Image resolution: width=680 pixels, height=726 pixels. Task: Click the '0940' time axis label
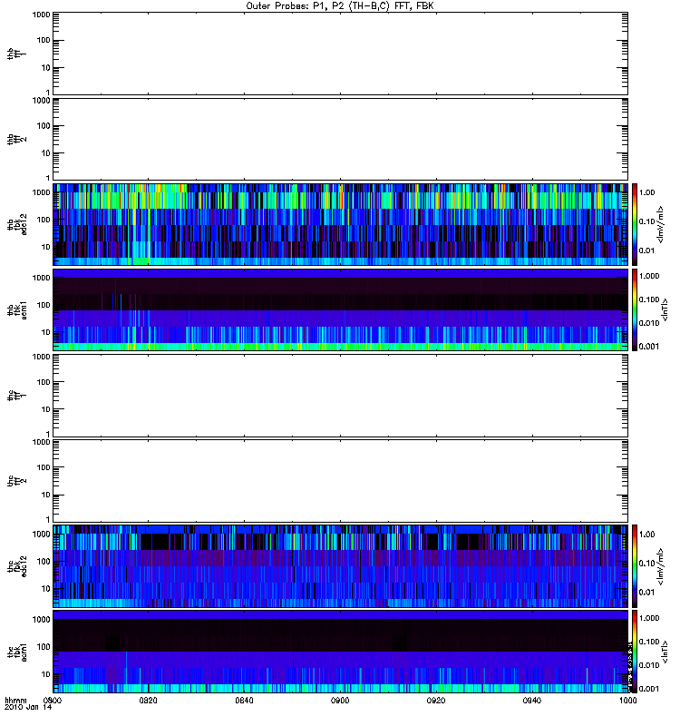coord(532,701)
